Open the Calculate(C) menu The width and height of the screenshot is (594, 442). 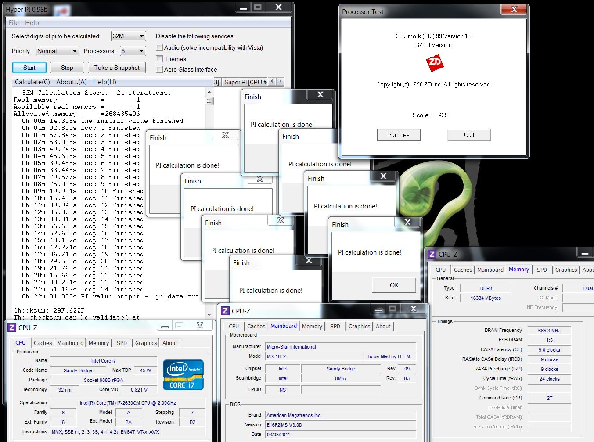pos(32,82)
